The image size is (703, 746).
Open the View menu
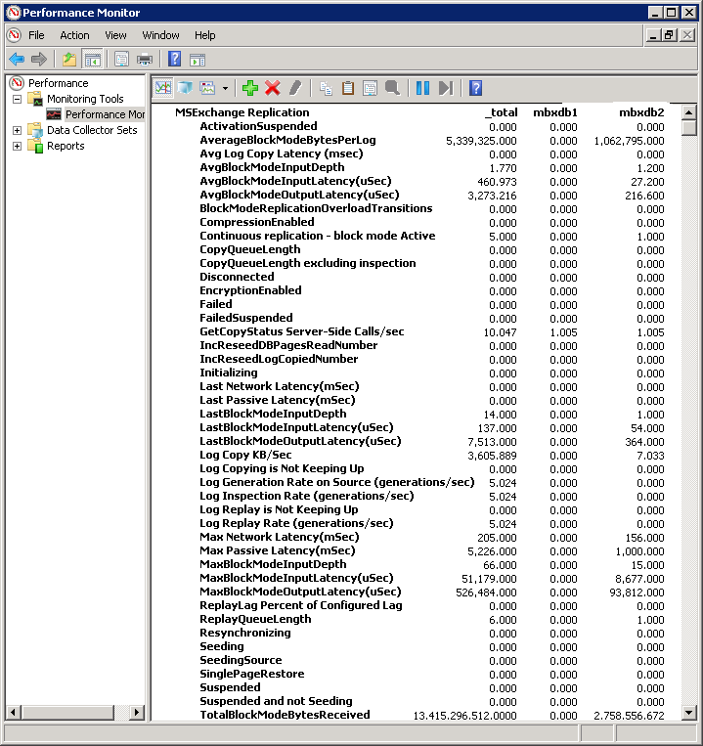point(115,35)
